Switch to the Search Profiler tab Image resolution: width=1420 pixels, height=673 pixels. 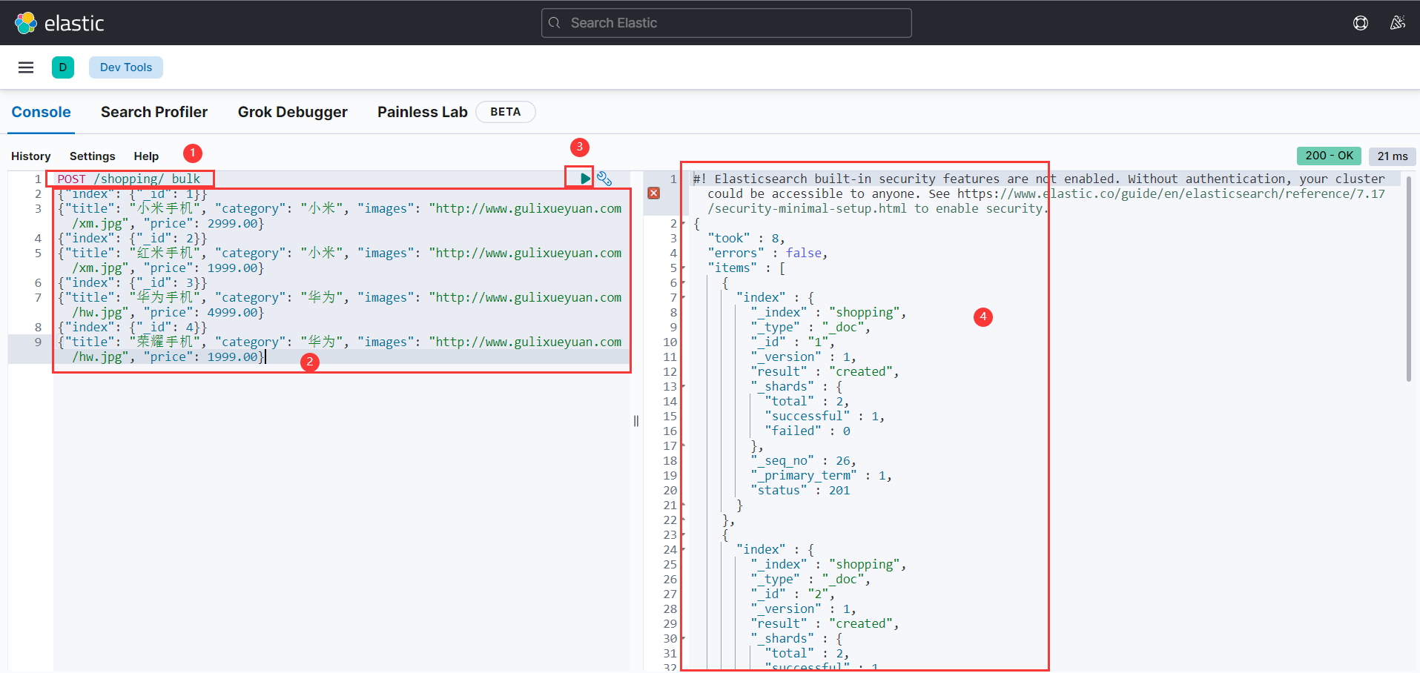[x=154, y=112]
